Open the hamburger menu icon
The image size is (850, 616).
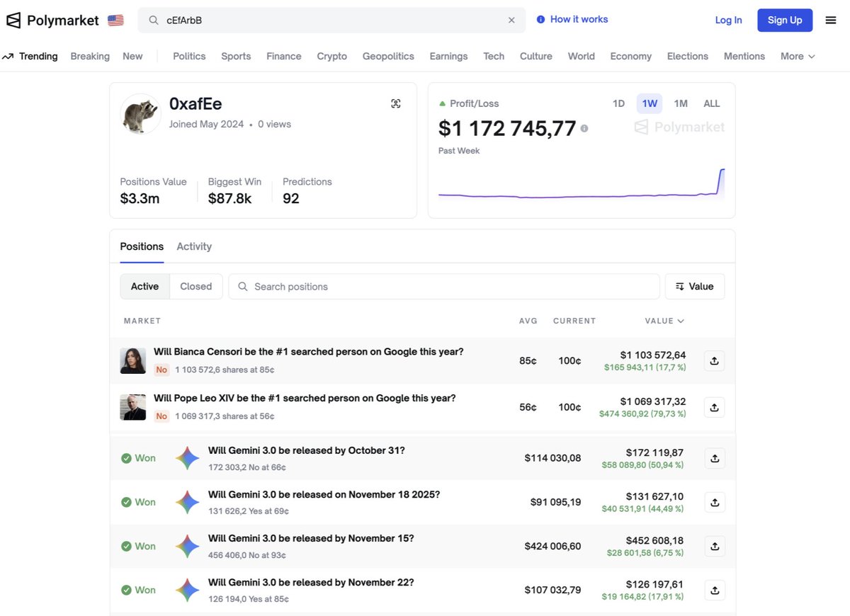(x=831, y=21)
